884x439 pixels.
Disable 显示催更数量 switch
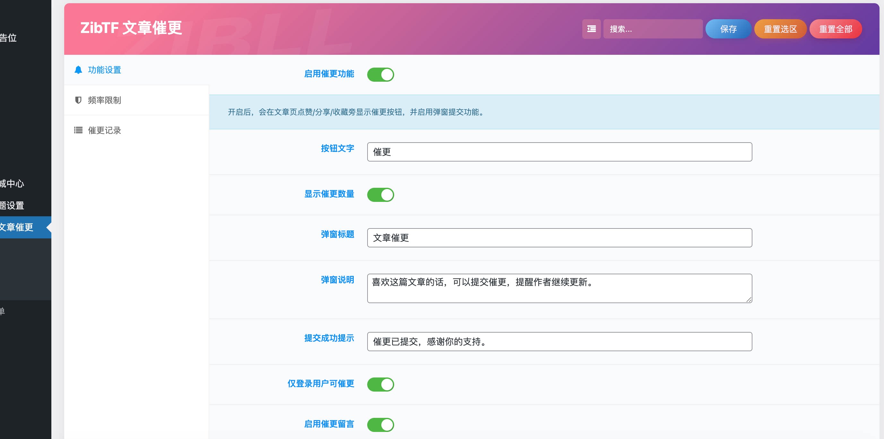tap(381, 194)
